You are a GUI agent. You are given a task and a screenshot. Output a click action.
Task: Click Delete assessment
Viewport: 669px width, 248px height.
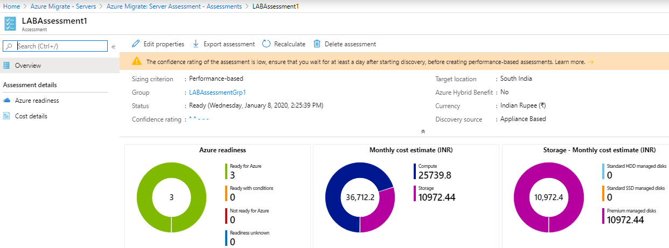click(345, 44)
